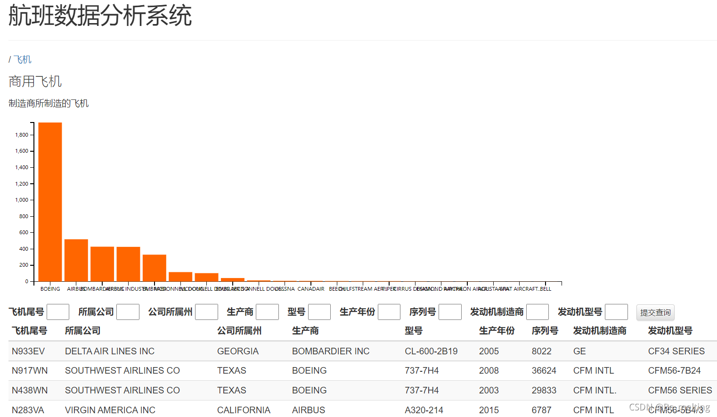The height and width of the screenshot is (417, 717).
Task: Click the 发动机制造商 table column header
Action: coord(600,331)
